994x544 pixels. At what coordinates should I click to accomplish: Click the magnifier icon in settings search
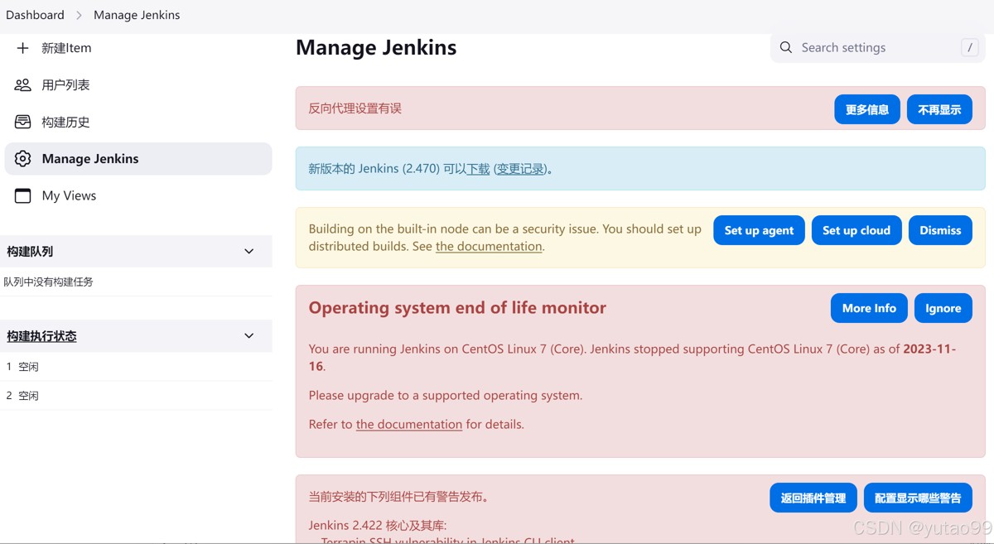click(786, 47)
